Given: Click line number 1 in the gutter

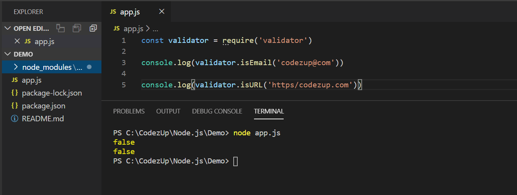Looking at the screenshot, I should 124,41.
